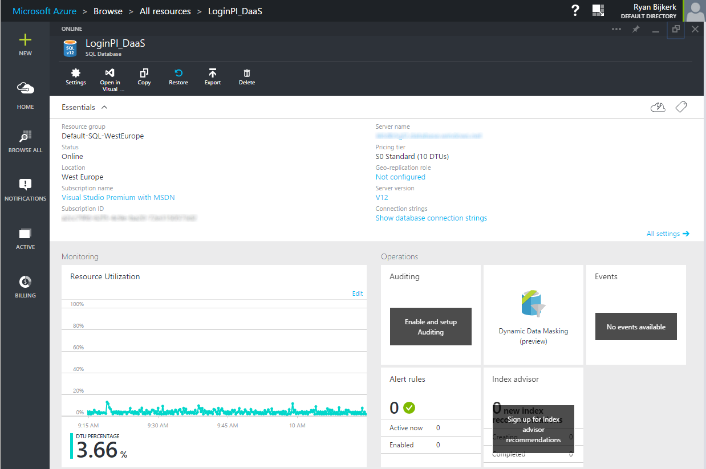This screenshot has height=469, width=706.
Task: Click the cloud quick start icon
Action: click(658, 107)
